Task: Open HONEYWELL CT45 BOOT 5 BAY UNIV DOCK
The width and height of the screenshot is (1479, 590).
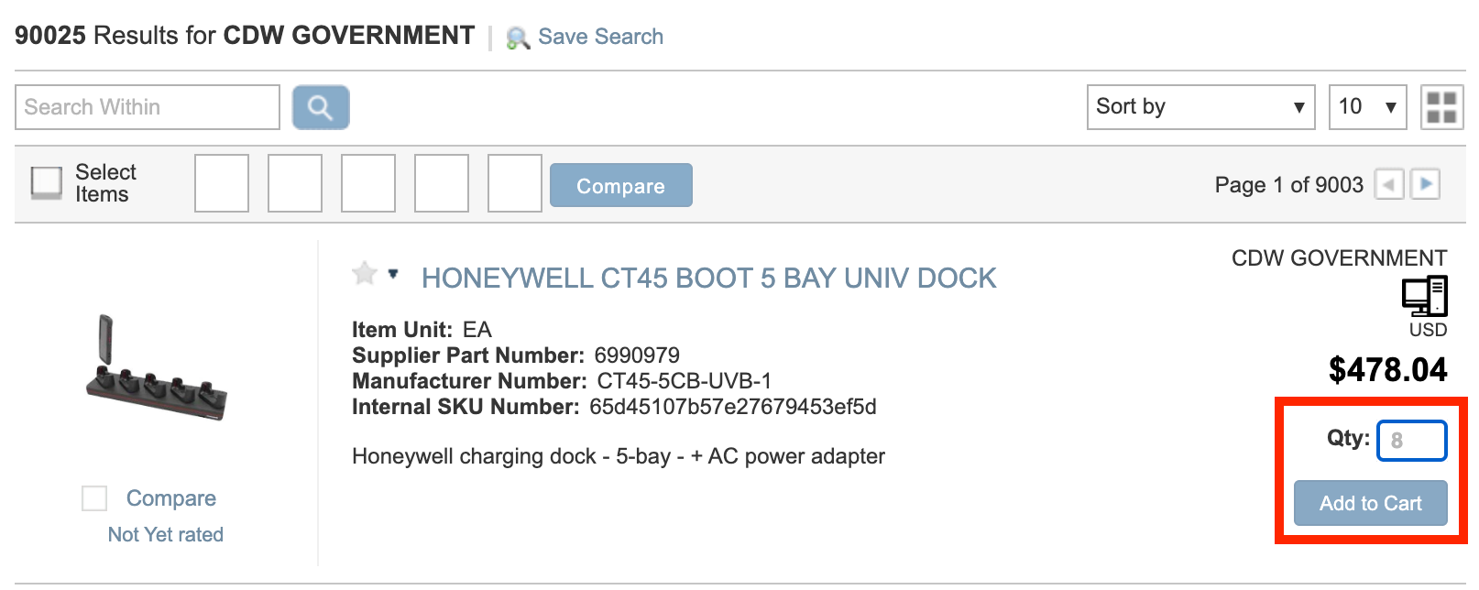Action: pos(708,278)
